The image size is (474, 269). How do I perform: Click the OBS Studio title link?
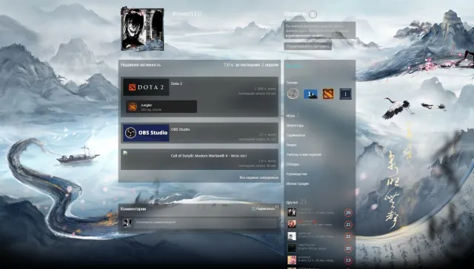tap(181, 129)
